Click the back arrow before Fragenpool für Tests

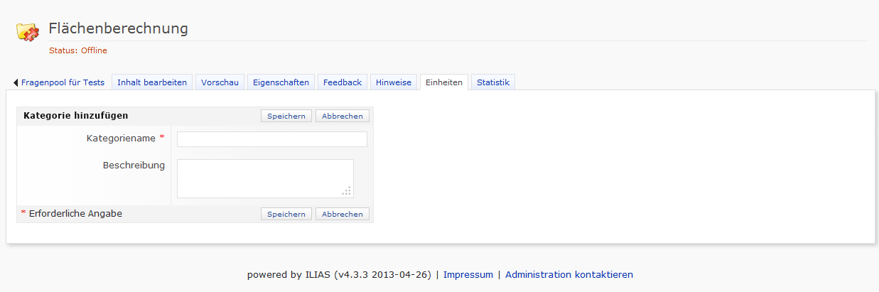[16, 82]
